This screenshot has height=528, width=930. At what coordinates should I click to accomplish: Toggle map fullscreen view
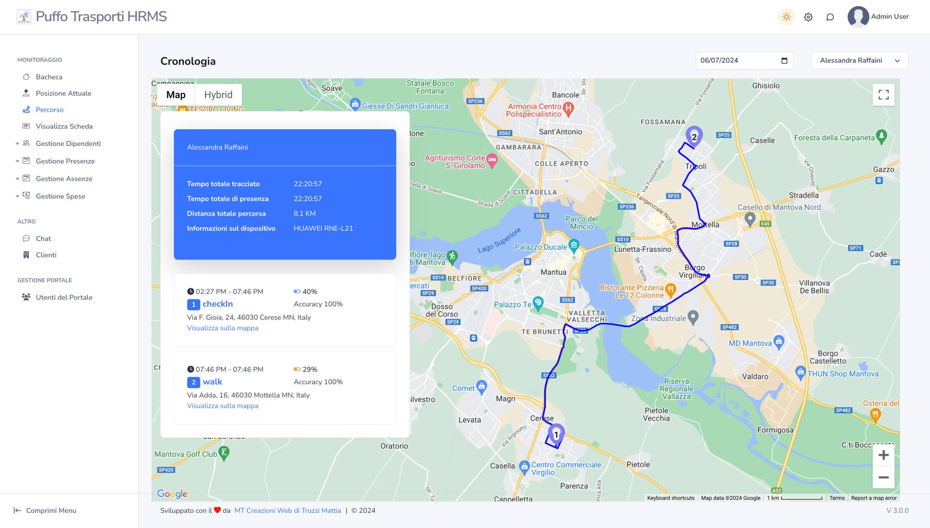tap(883, 95)
